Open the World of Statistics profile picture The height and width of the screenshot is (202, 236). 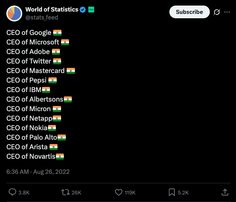click(14, 13)
